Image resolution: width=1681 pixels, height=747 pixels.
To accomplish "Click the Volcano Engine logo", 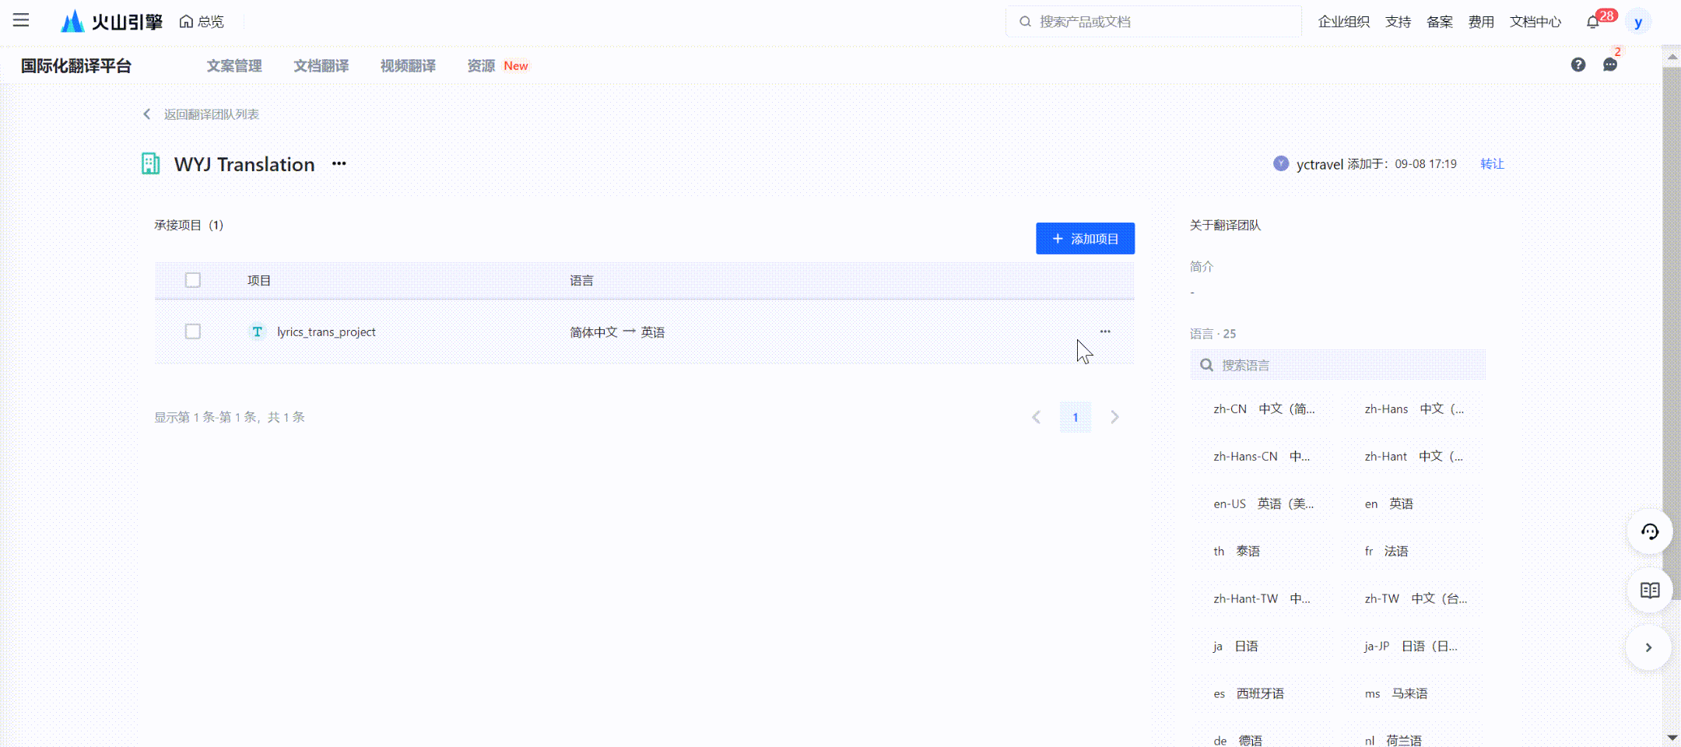I will (111, 21).
